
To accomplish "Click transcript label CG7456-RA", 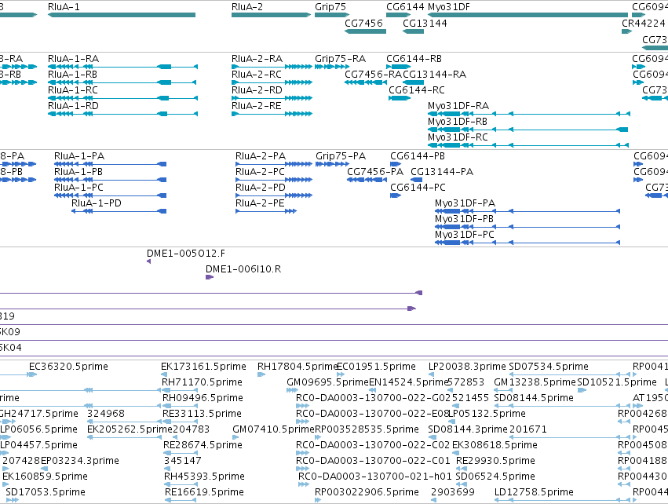I will click(x=373, y=74).
